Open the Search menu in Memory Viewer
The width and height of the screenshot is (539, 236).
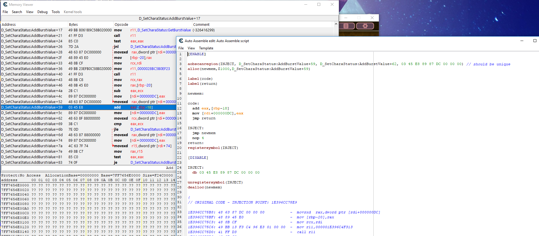17,12
